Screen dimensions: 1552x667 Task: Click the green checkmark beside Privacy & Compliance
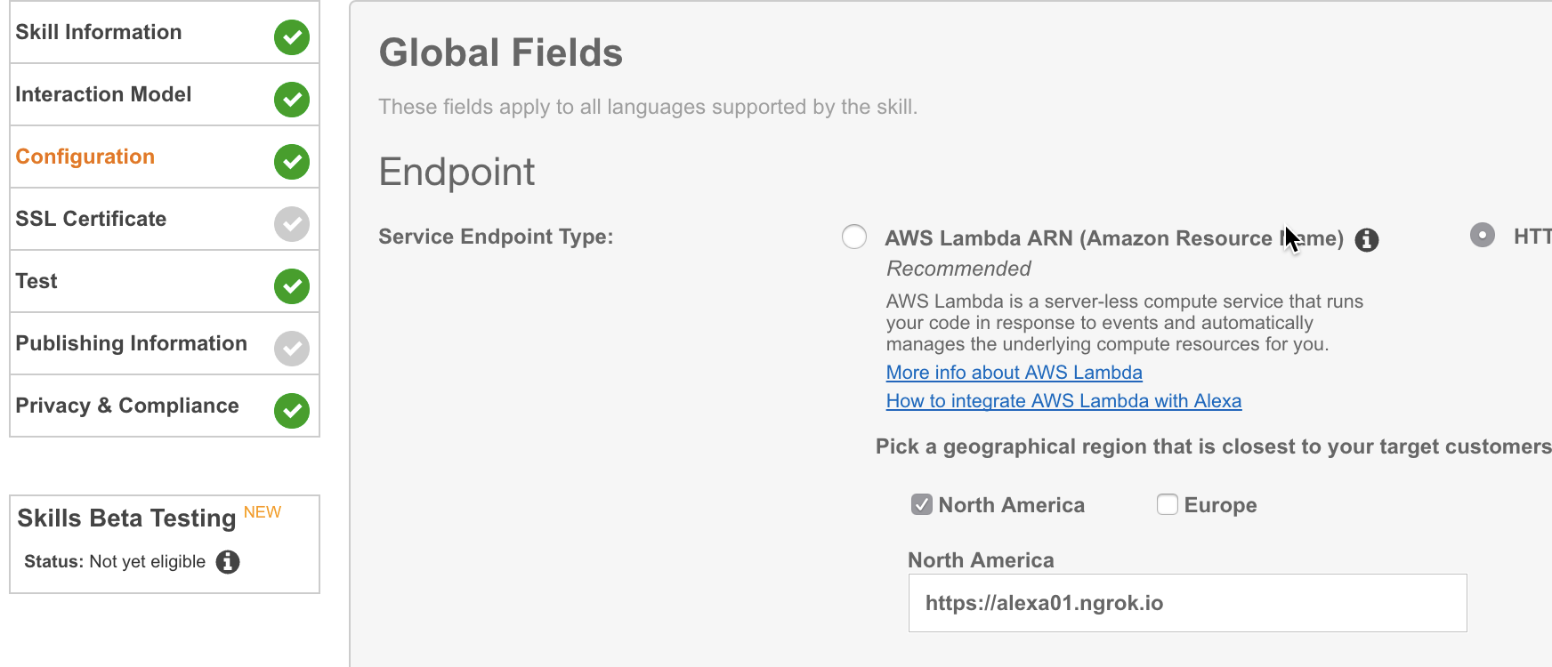(292, 411)
